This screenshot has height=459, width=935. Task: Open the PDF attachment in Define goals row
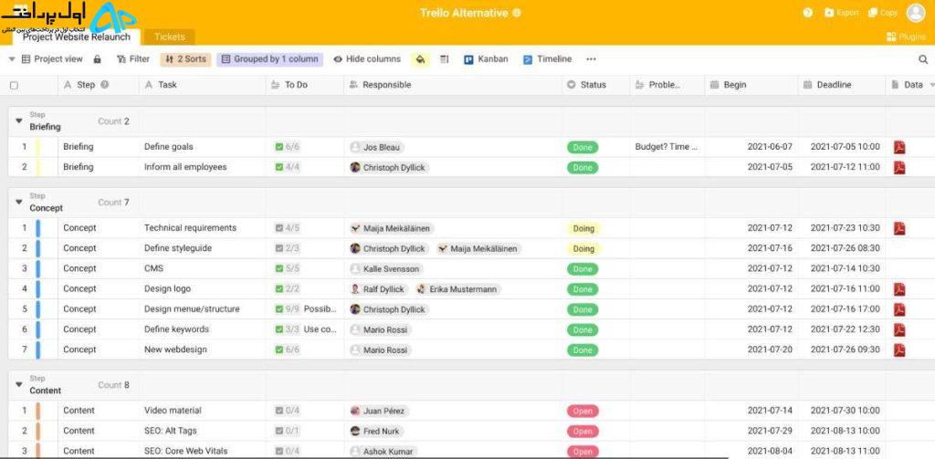click(898, 147)
